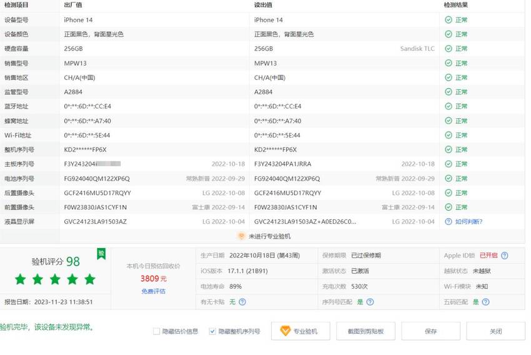Click the Wi-Fi地址 row green check icon
Viewport: 531px width, 355px height.
tap(449, 135)
